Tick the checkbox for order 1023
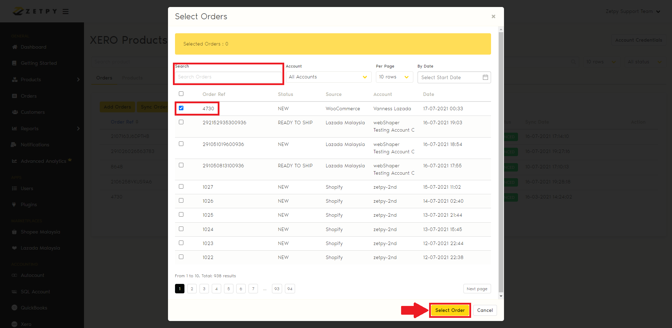 pyautogui.click(x=181, y=243)
